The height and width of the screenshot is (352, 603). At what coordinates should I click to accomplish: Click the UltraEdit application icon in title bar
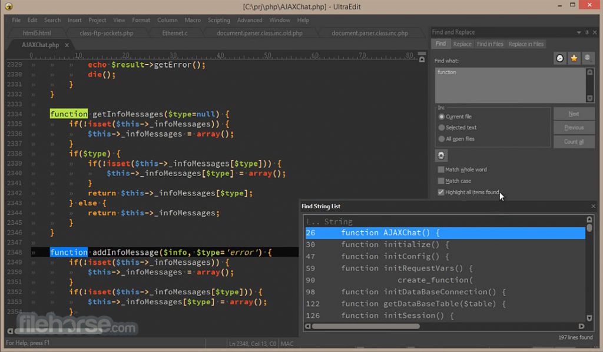(8, 6)
